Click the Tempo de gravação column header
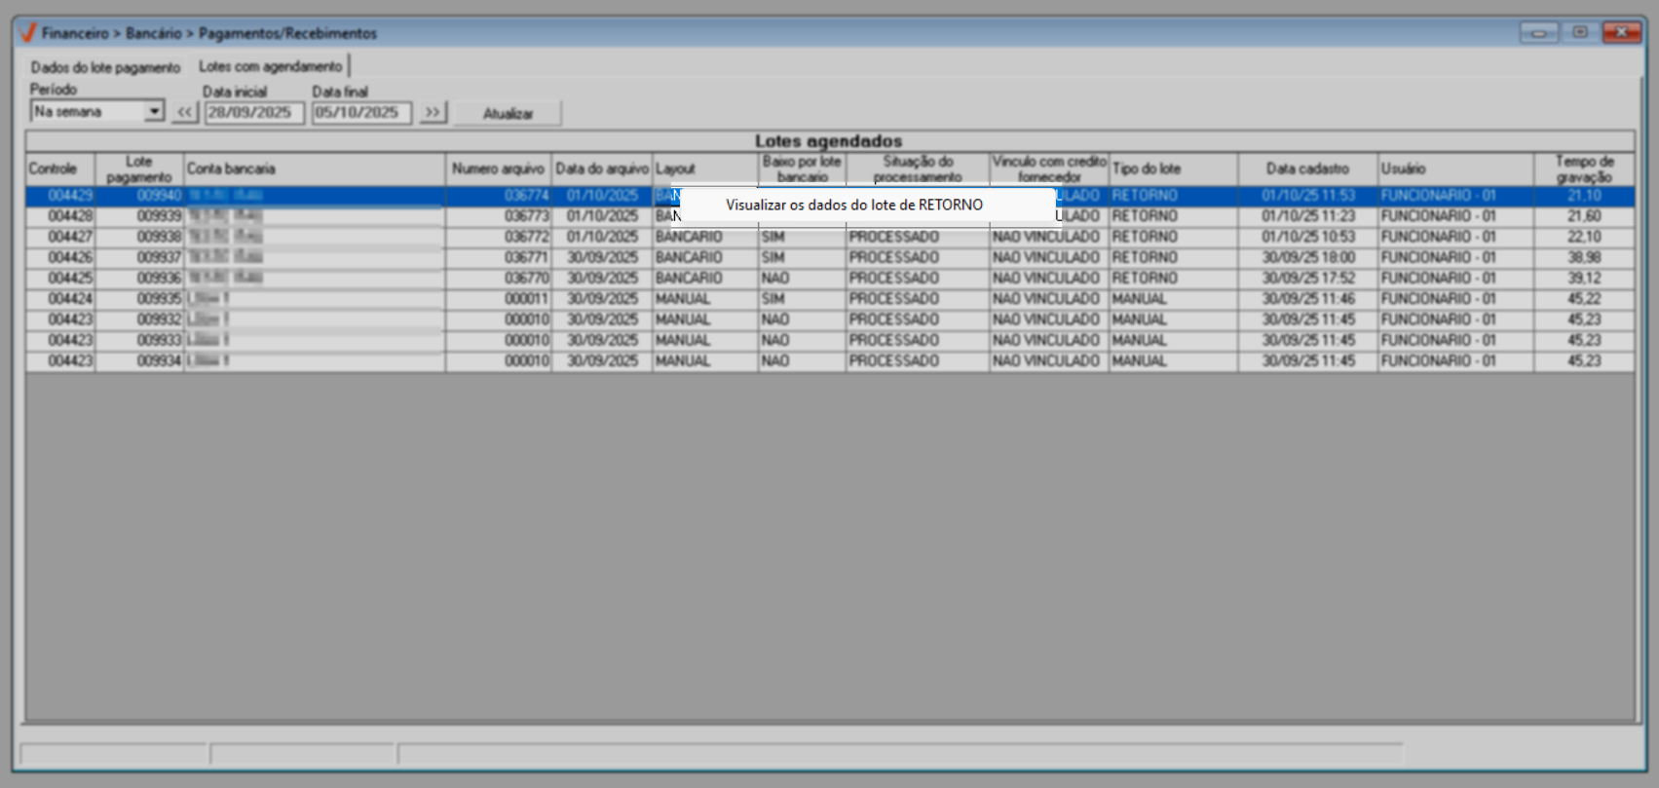This screenshot has height=788, width=1659. [x=1584, y=169]
